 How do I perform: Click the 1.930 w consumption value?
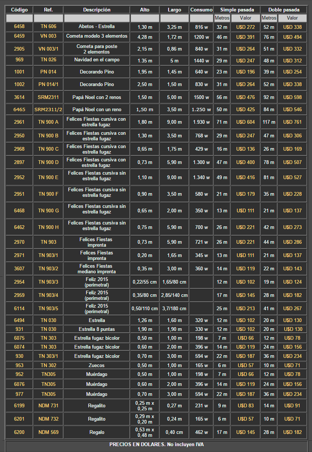201,122
